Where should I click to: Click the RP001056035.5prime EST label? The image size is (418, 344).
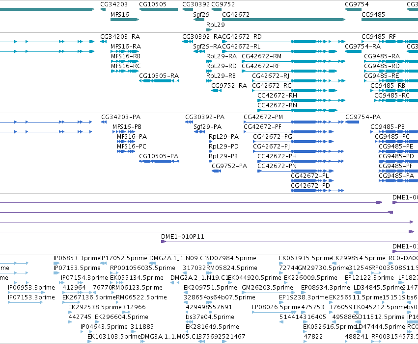(142, 268)
